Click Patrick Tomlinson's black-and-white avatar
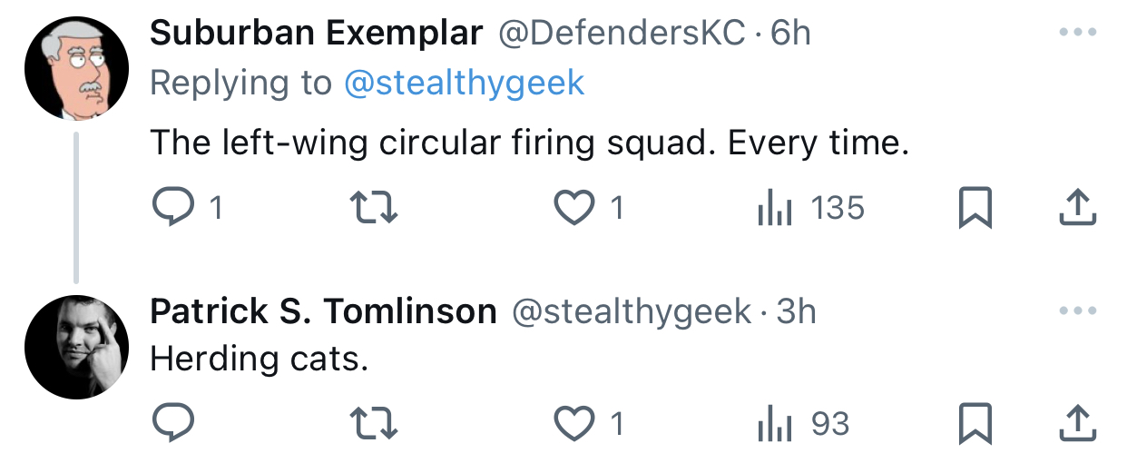This screenshot has height=463, width=1127. (76, 347)
